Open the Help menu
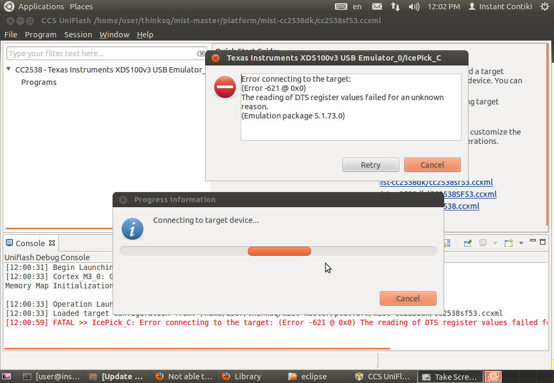The height and width of the screenshot is (383, 554). click(145, 35)
